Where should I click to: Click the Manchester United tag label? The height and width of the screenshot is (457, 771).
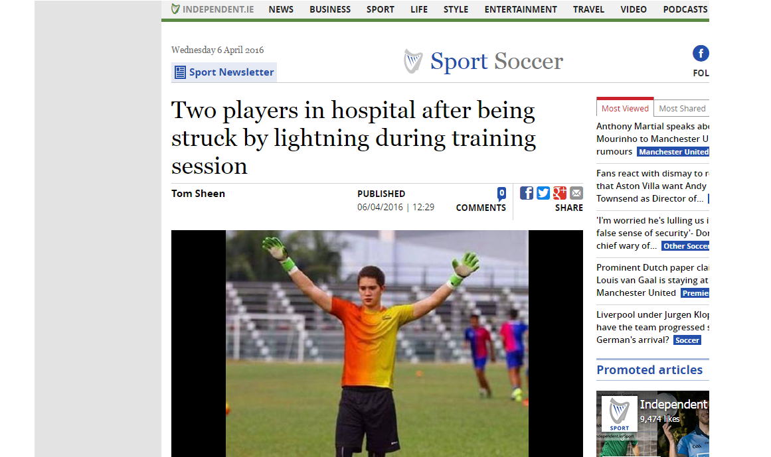[x=673, y=152]
